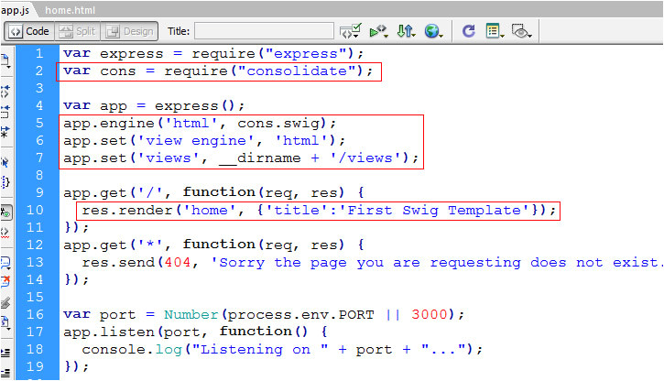Click Expand All icon in coding toolbar
The height and width of the screenshot is (381, 664).
(5, 132)
